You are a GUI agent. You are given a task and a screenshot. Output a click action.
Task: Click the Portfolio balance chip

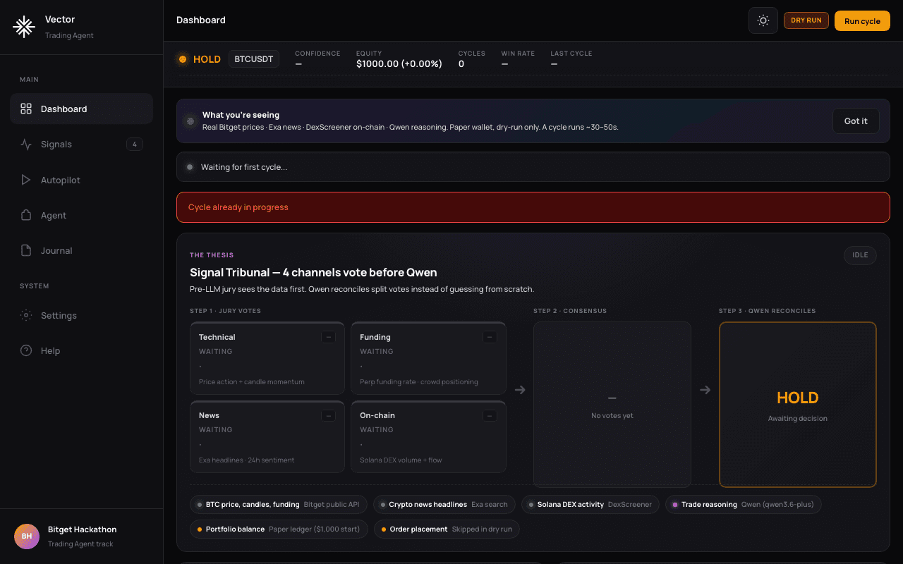(279, 529)
